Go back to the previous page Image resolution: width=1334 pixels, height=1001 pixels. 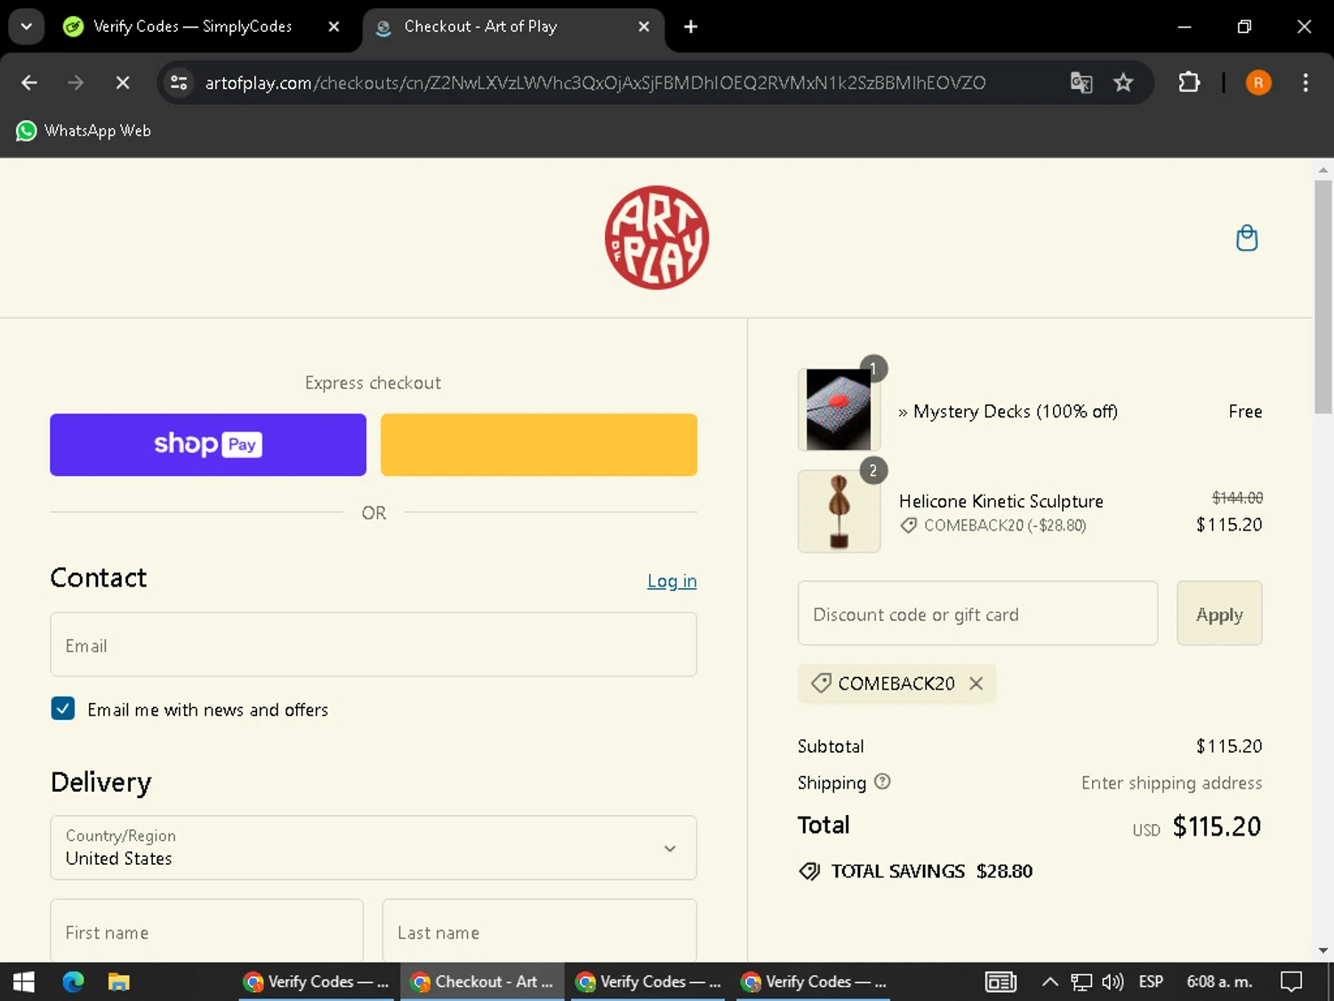coord(29,83)
